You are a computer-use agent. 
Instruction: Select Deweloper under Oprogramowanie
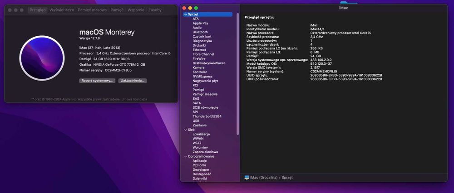click(x=201, y=170)
